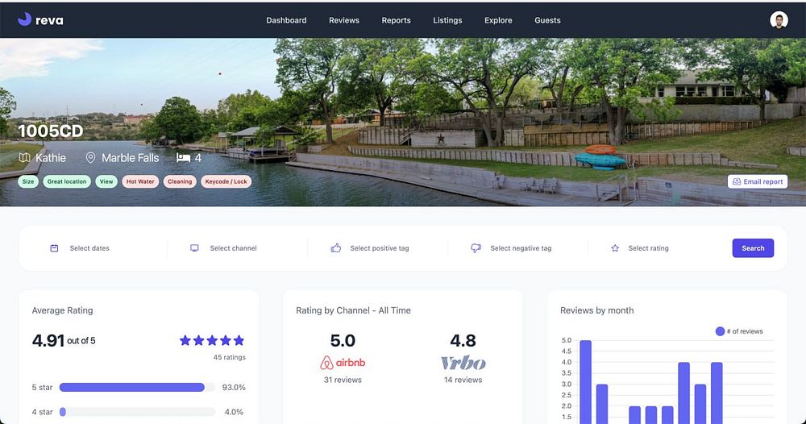The width and height of the screenshot is (806, 424).
Task: Click the Vrbo logo
Action: pos(463,363)
